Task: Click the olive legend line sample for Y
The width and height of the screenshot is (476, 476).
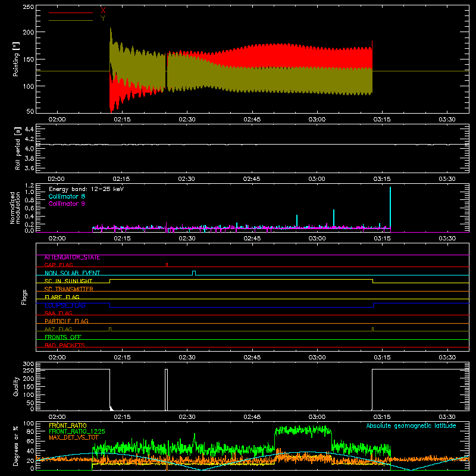Action: [71, 20]
